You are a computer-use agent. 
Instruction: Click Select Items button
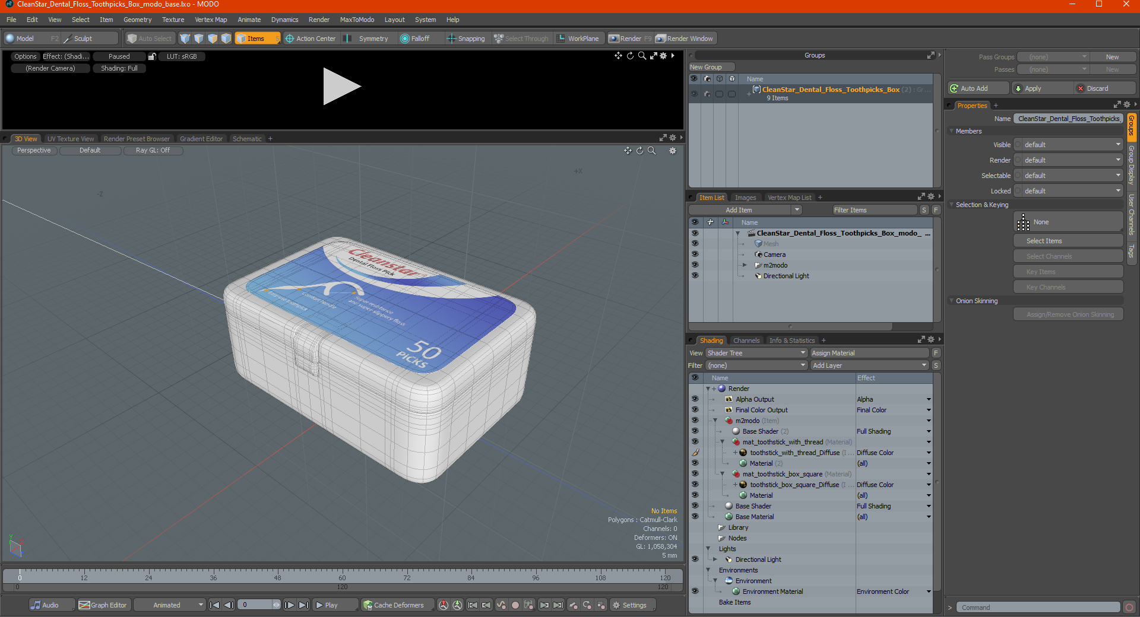click(x=1068, y=241)
